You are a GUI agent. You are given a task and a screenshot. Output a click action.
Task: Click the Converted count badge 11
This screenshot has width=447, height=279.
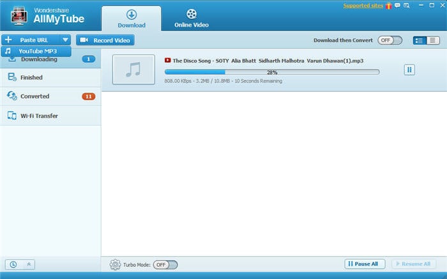click(x=89, y=96)
